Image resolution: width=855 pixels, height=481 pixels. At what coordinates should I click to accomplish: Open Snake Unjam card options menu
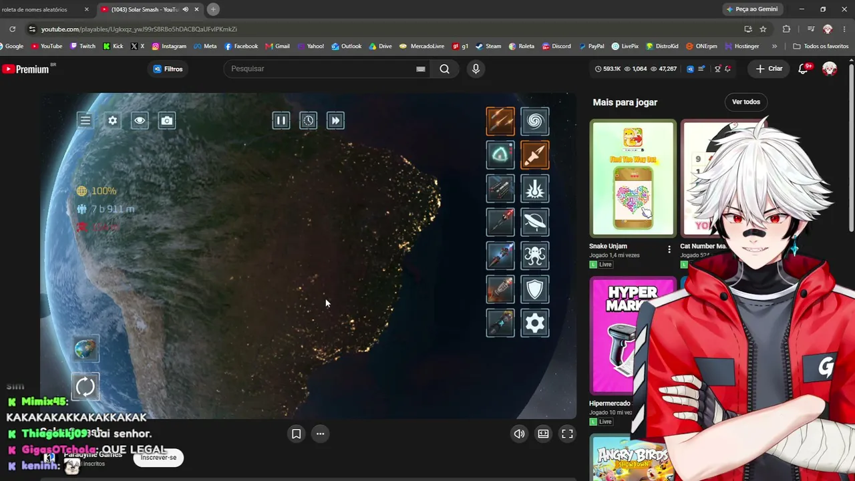point(669,249)
